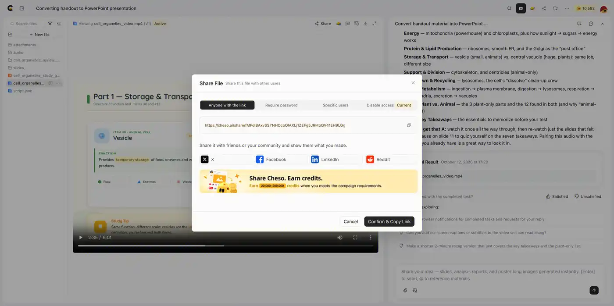Click the Share button in the viewer toolbar
This screenshot has height=306, width=614.
point(323,24)
